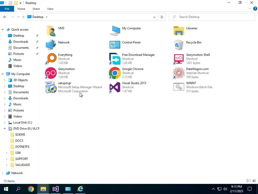Select Pictures under Quick access
The image size is (258, 194).
coord(19,54)
